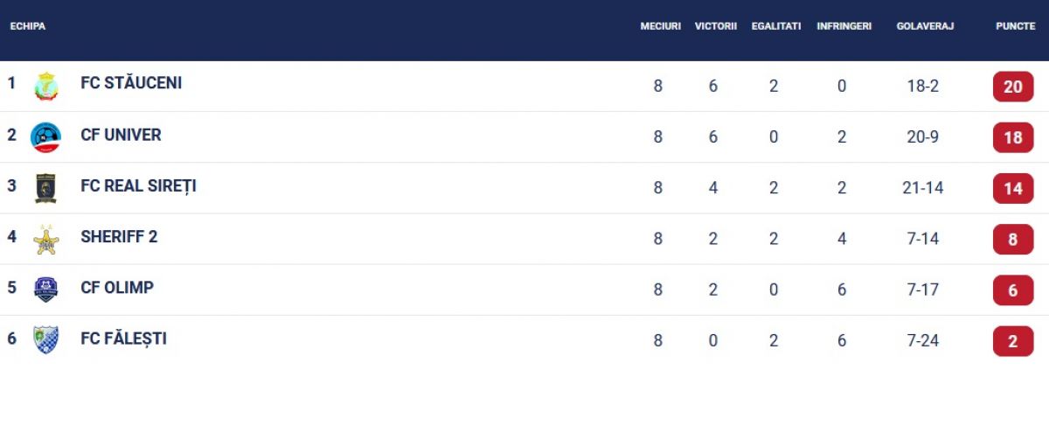Select the 21-14 goal average cell
This screenshot has height=440, width=1049.
923,188
